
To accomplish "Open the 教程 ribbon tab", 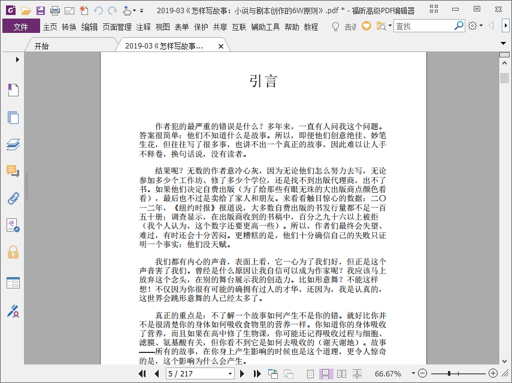I will (311, 27).
